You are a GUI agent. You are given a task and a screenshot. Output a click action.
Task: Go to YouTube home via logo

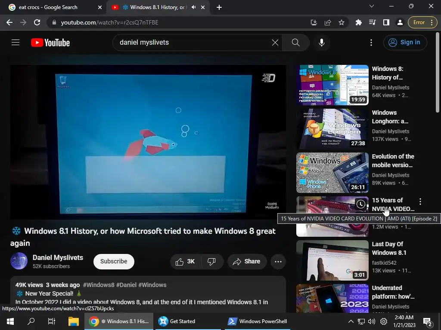pyautogui.click(x=50, y=43)
